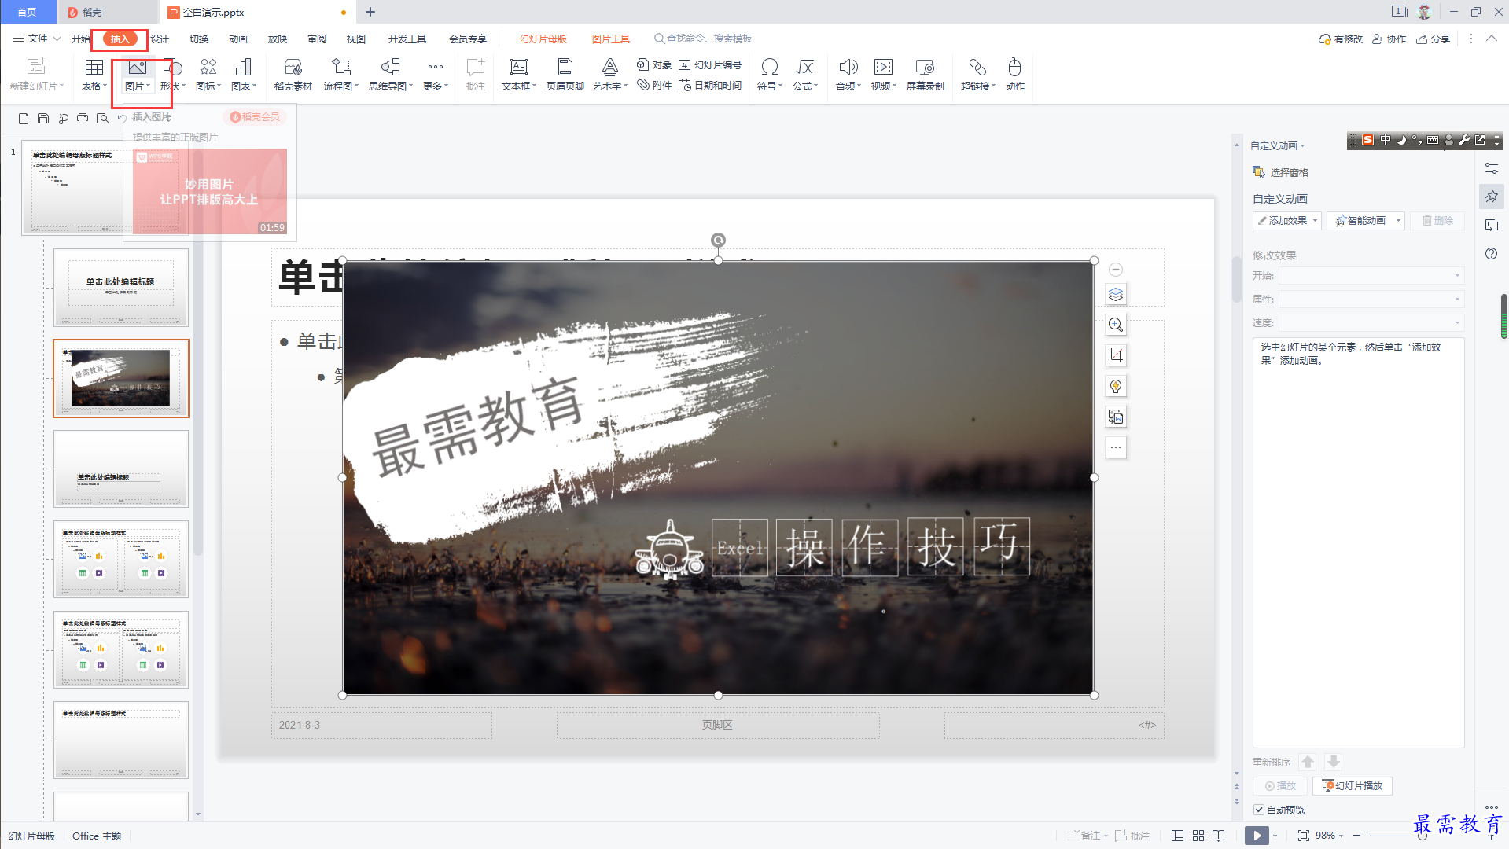Insert 附件 attachment
The width and height of the screenshot is (1509, 849).
coord(654,85)
